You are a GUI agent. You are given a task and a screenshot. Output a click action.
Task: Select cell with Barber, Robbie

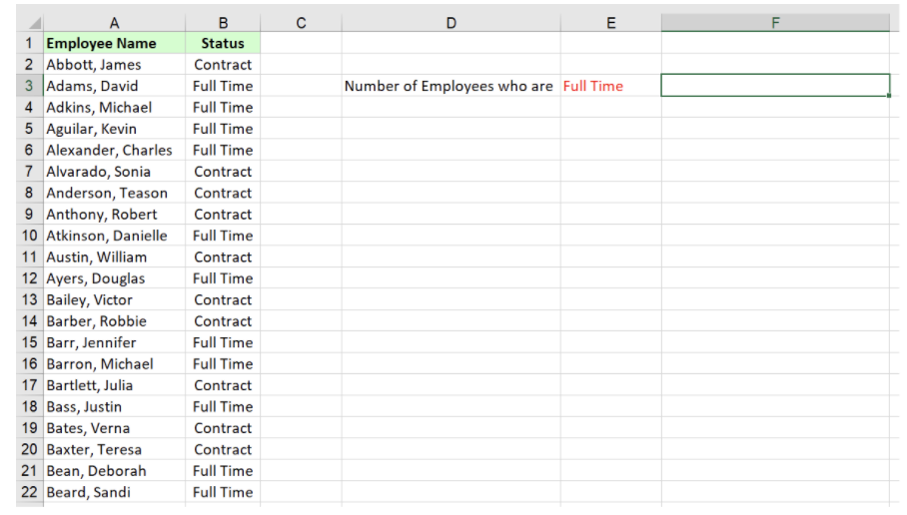tap(115, 320)
